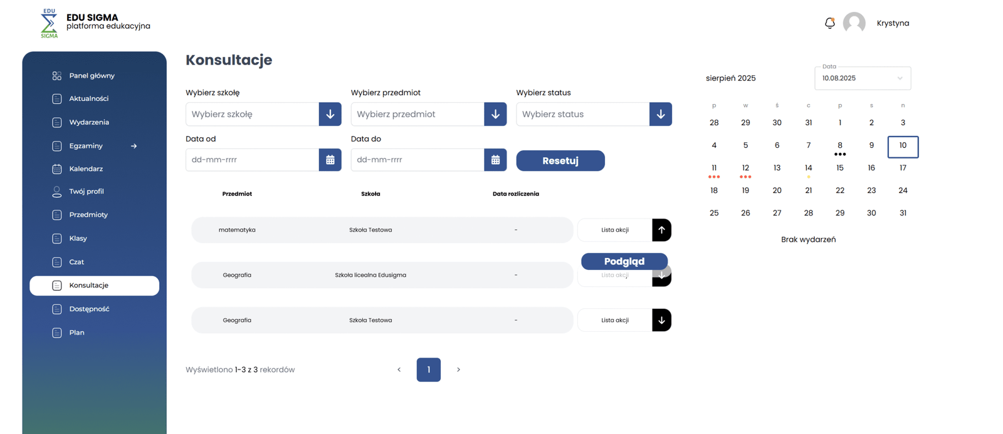Expand the Data 10.08.2025 date selector
1003x434 pixels.
point(900,78)
